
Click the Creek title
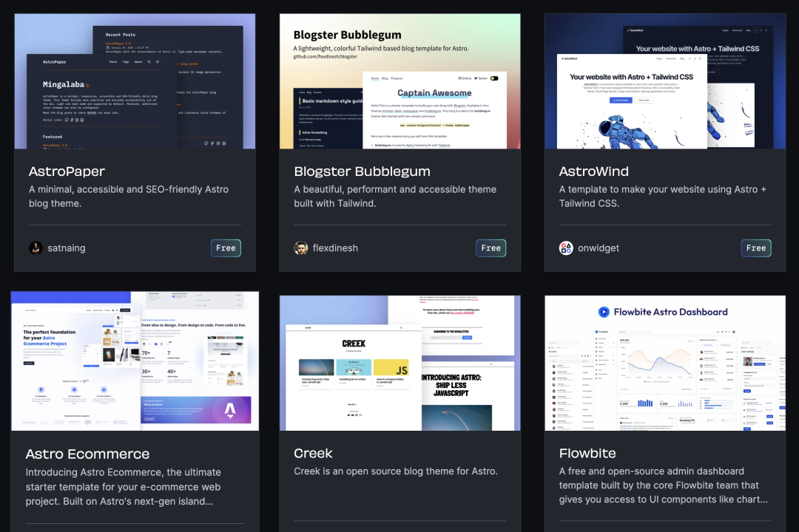[x=313, y=453]
